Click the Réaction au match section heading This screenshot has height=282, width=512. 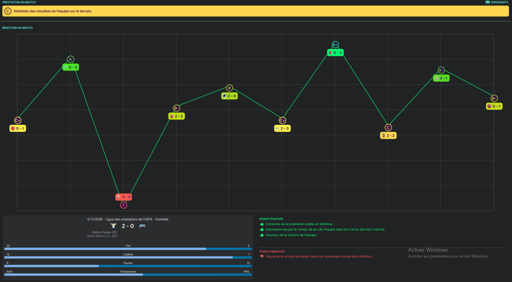point(17,28)
